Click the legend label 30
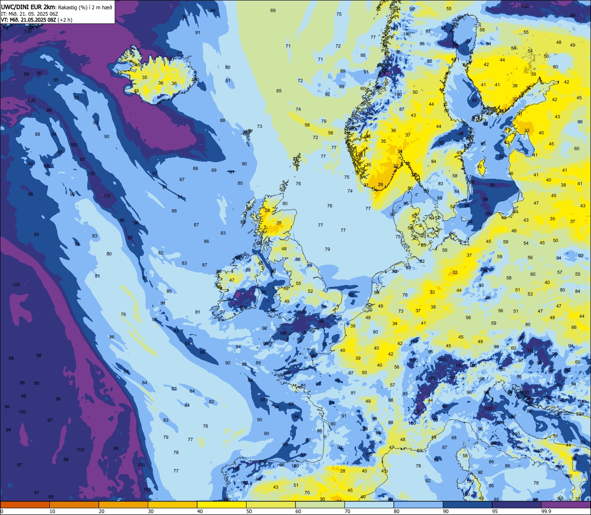The height and width of the screenshot is (515, 591). [151, 511]
